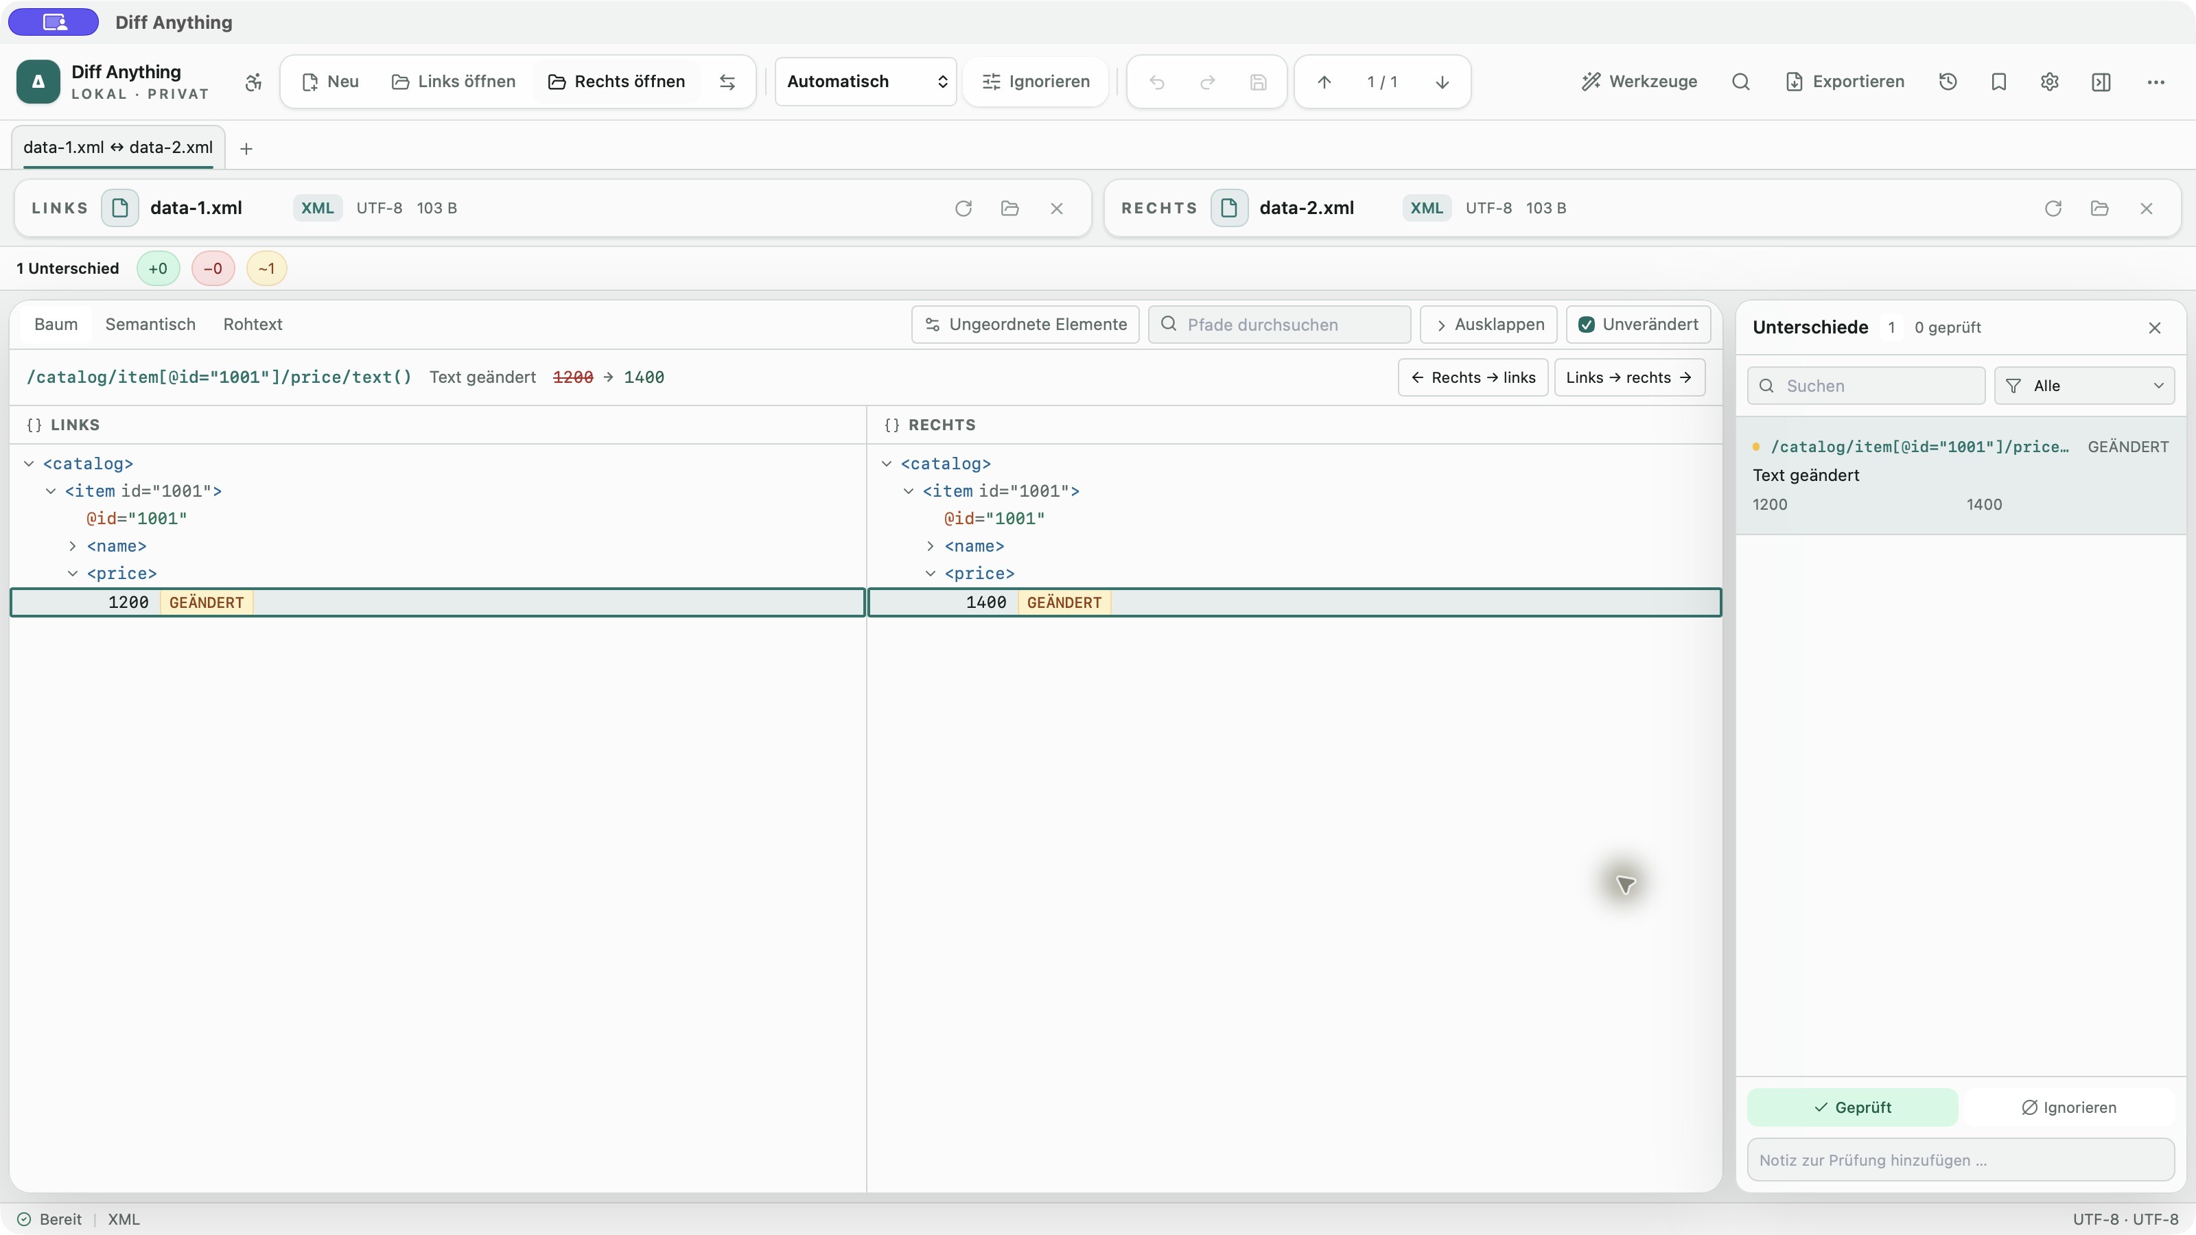Switch to the Rohtext tab
The width and height of the screenshot is (2196, 1235).
tap(253, 325)
